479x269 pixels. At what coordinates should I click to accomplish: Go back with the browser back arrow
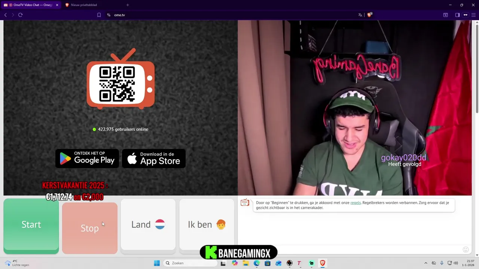pos(5,15)
